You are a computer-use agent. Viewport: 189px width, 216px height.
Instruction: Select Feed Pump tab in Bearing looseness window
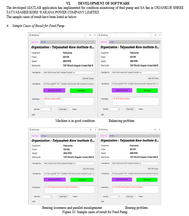[x=35, y=136]
